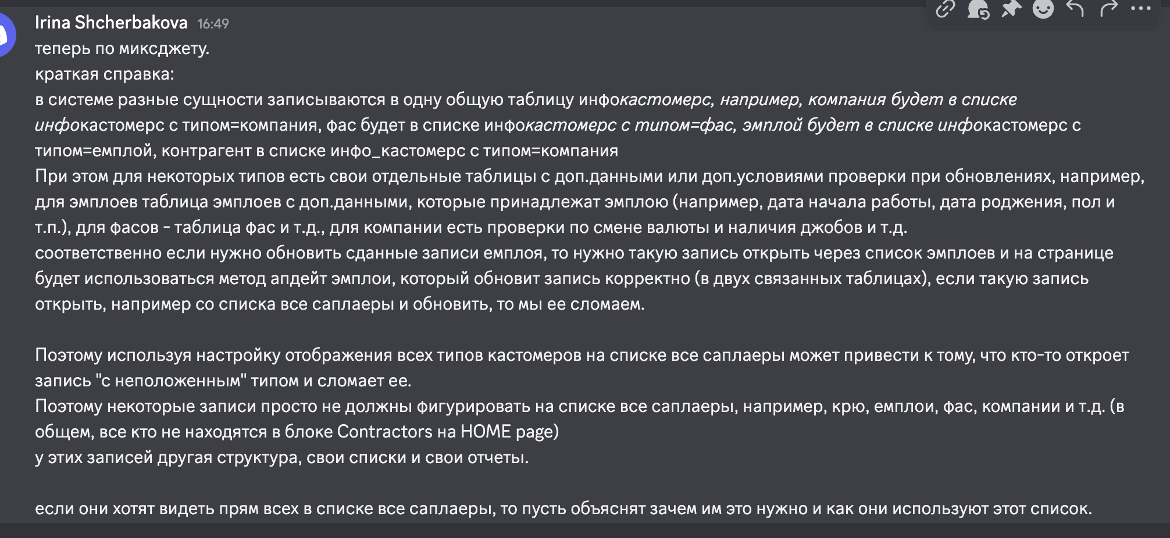Click the paragraph starting "При этом для некоторых"
The image size is (1170, 538).
tap(589, 202)
